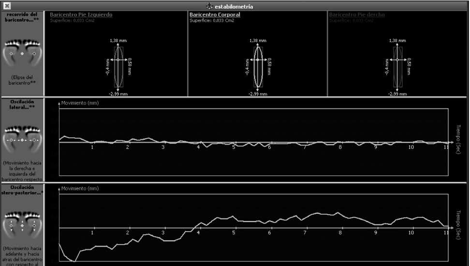Viewport: 470px width, 266px height.
Task: Expand the 'recorrido del baricentro' section label
Action: (x=22, y=17)
